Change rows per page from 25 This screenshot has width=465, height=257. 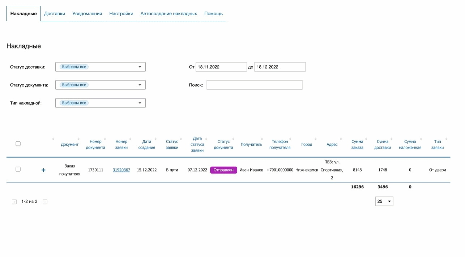(x=384, y=201)
